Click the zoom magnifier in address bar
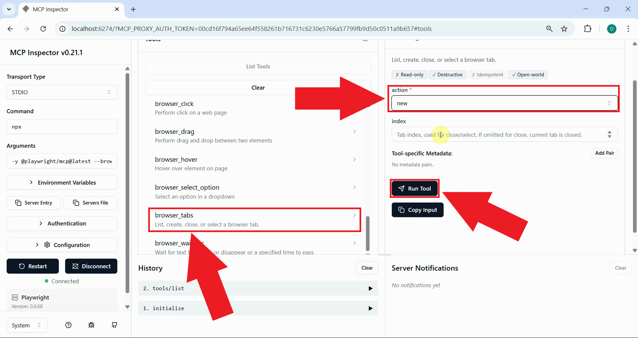This screenshot has width=638, height=338. tap(549, 29)
